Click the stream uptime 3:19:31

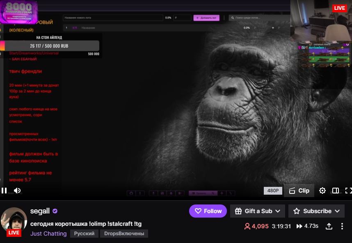pos(281,226)
